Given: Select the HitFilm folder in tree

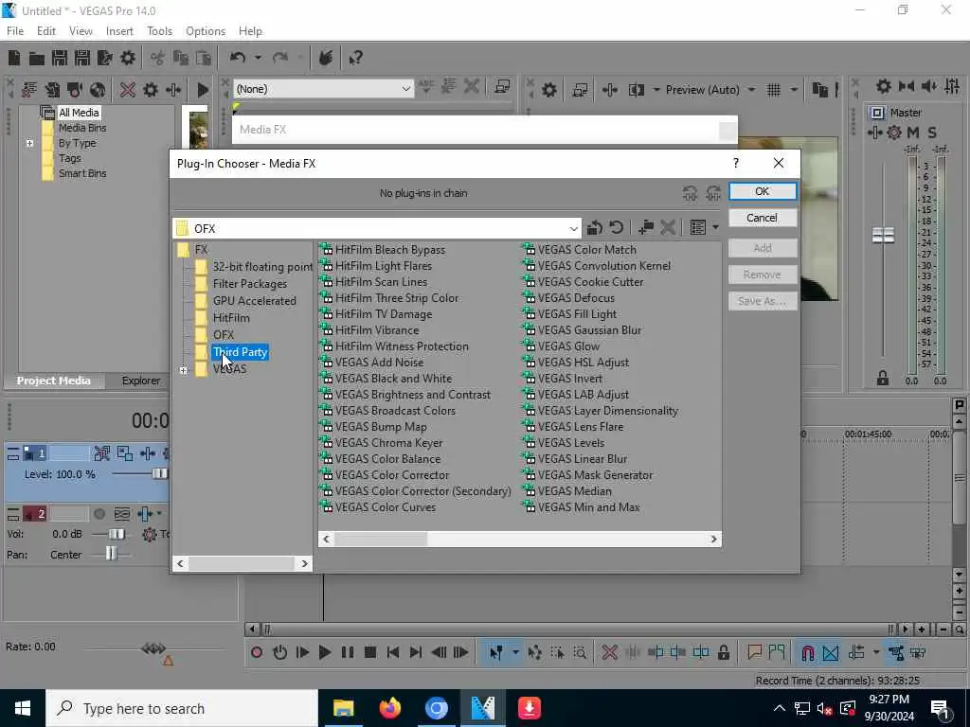Looking at the screenshot, I should tap(231, 318).
